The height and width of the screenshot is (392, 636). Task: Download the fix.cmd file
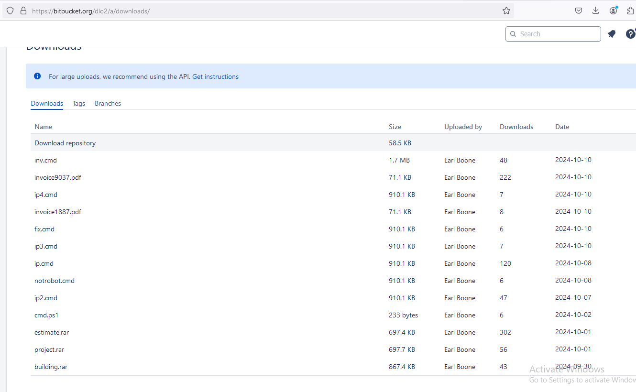[44, 229]
